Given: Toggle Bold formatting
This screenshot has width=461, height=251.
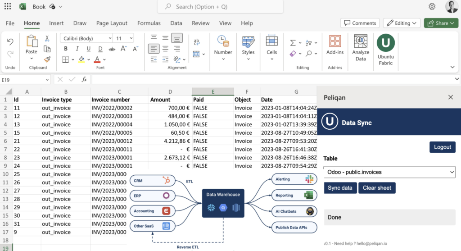Looking at the screenshot, I should (66, 49).
